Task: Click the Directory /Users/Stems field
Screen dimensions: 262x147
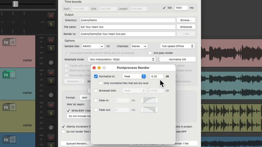Action: 128,20
